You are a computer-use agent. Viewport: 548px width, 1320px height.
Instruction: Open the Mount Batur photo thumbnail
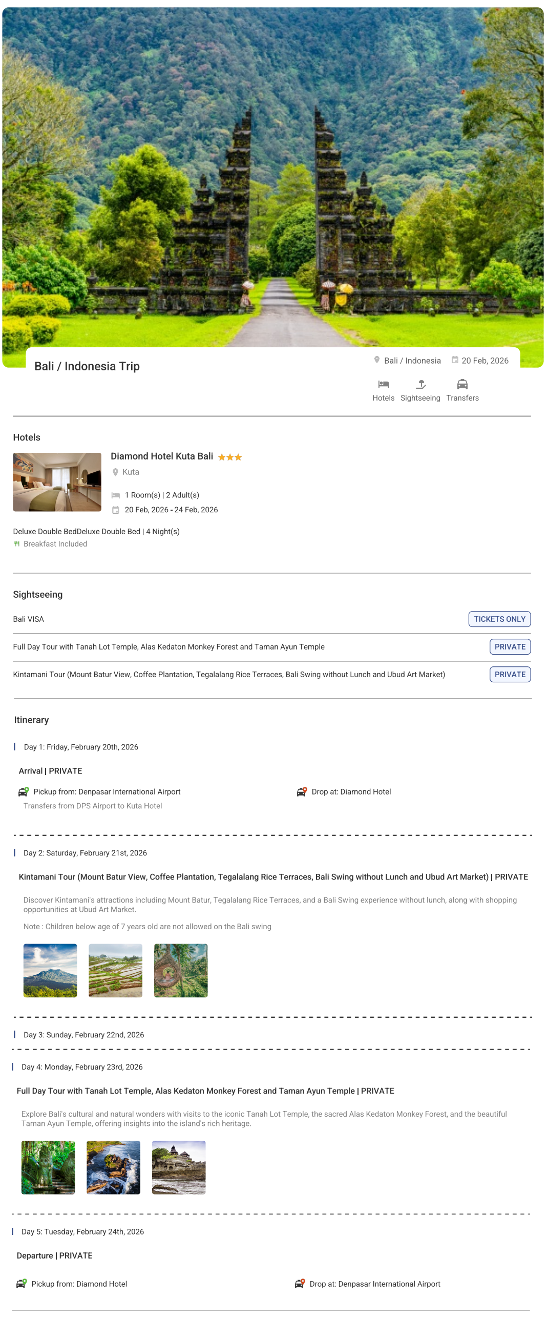pyautogui.click(x=50, y=971)
